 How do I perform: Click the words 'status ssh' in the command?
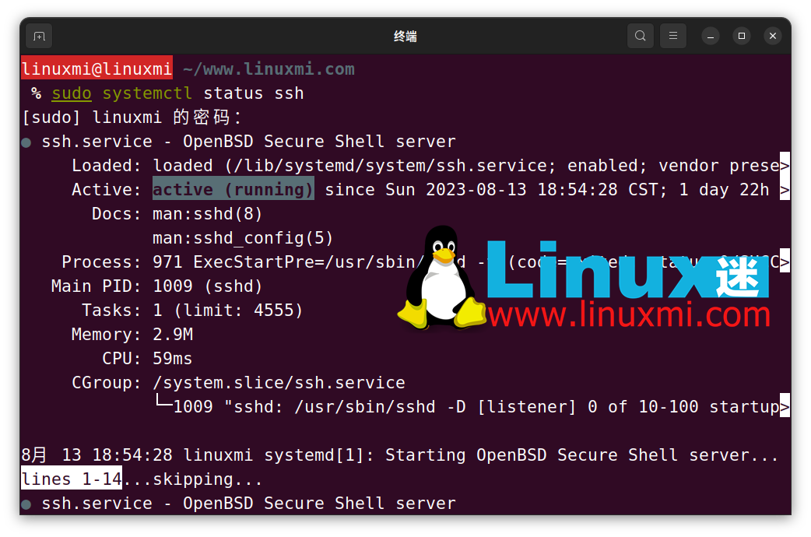click(x=254, y=93)
